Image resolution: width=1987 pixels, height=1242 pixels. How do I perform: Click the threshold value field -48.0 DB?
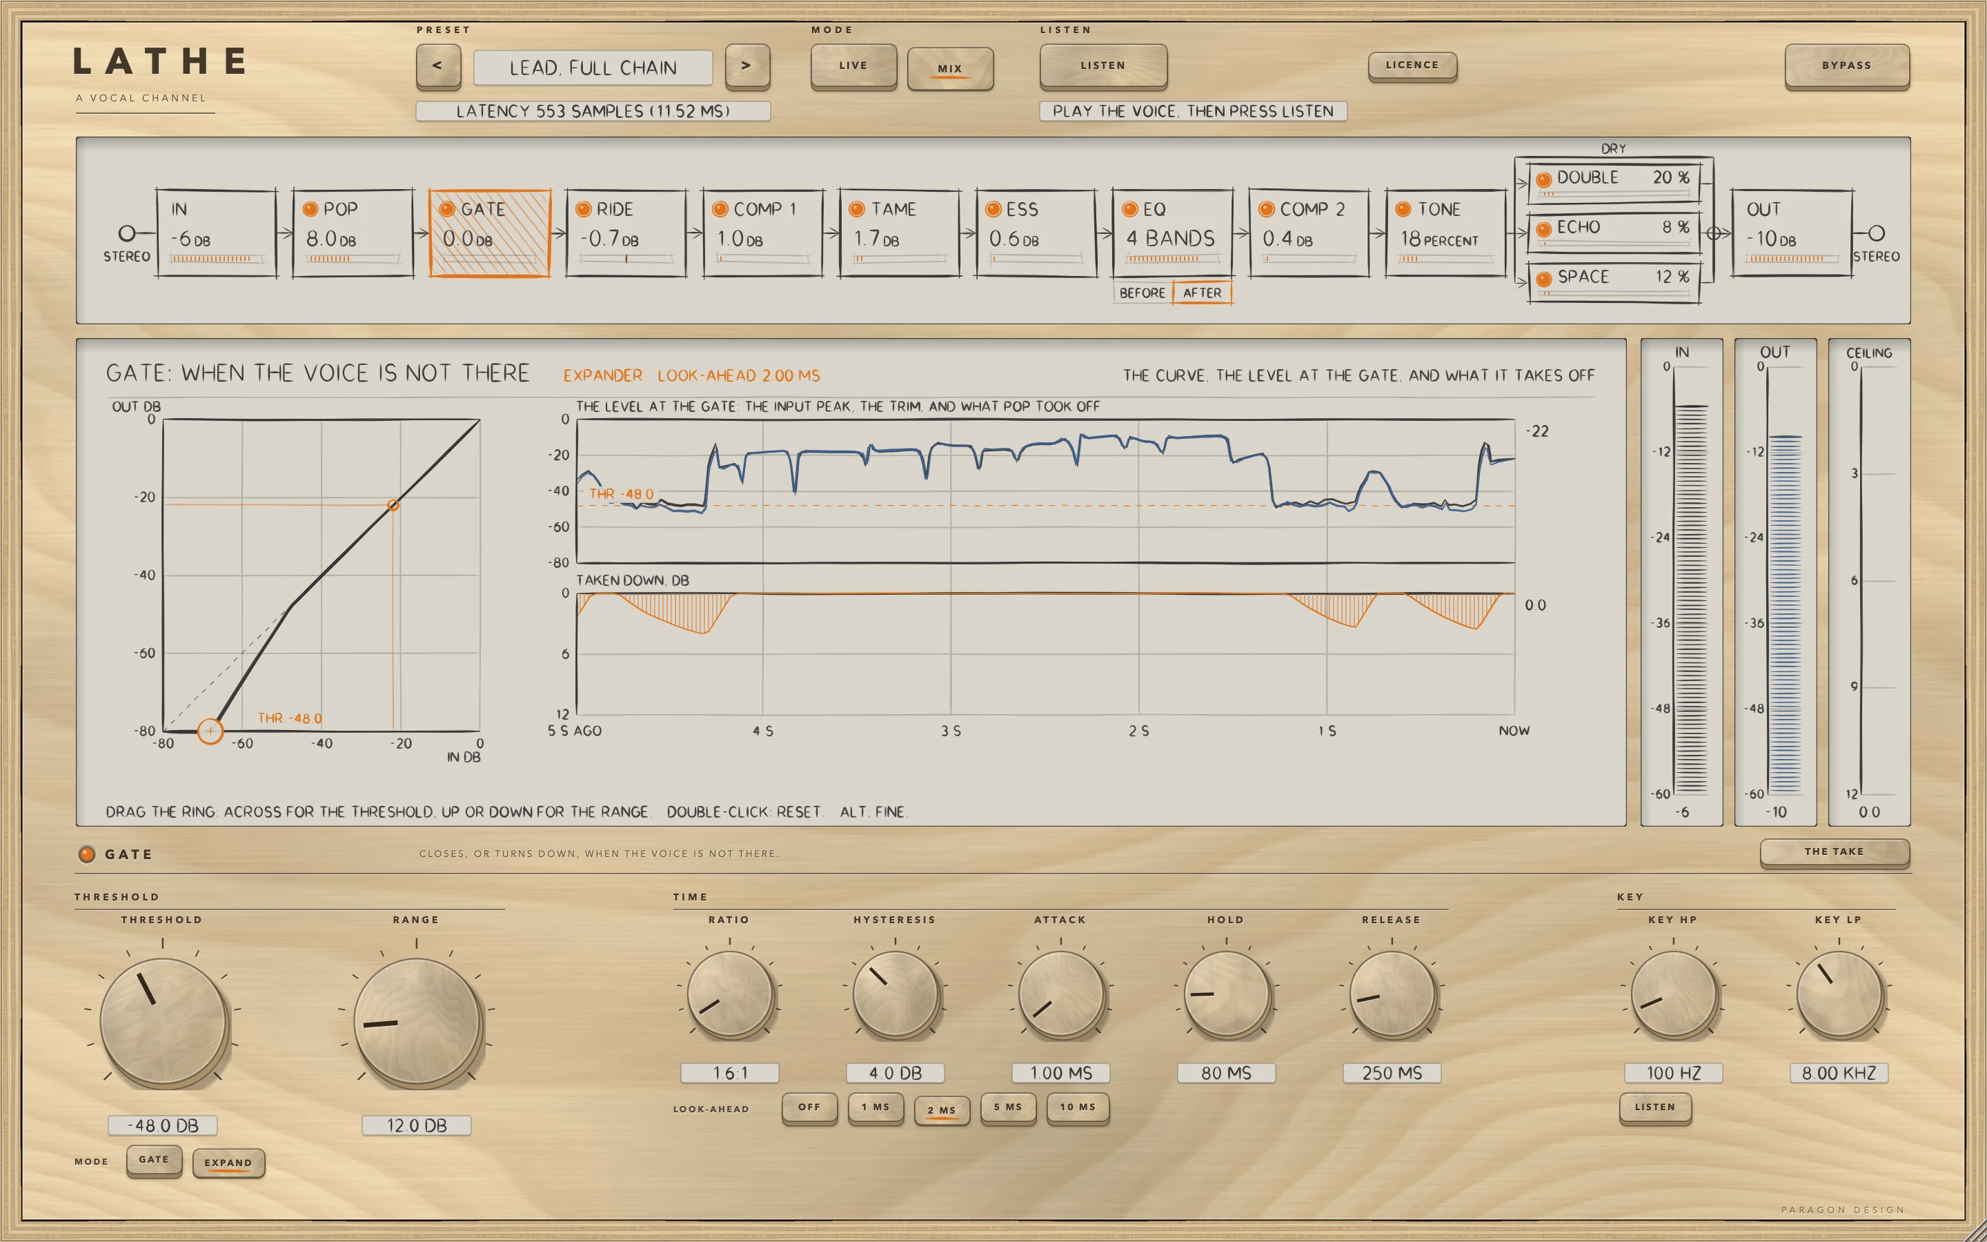click(x=164, y=1125)
